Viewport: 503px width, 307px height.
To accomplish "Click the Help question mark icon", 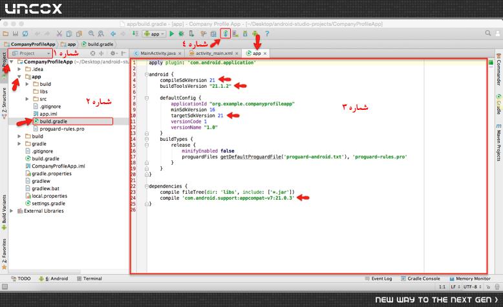I will pyautogui.click(x=267, y=34).
